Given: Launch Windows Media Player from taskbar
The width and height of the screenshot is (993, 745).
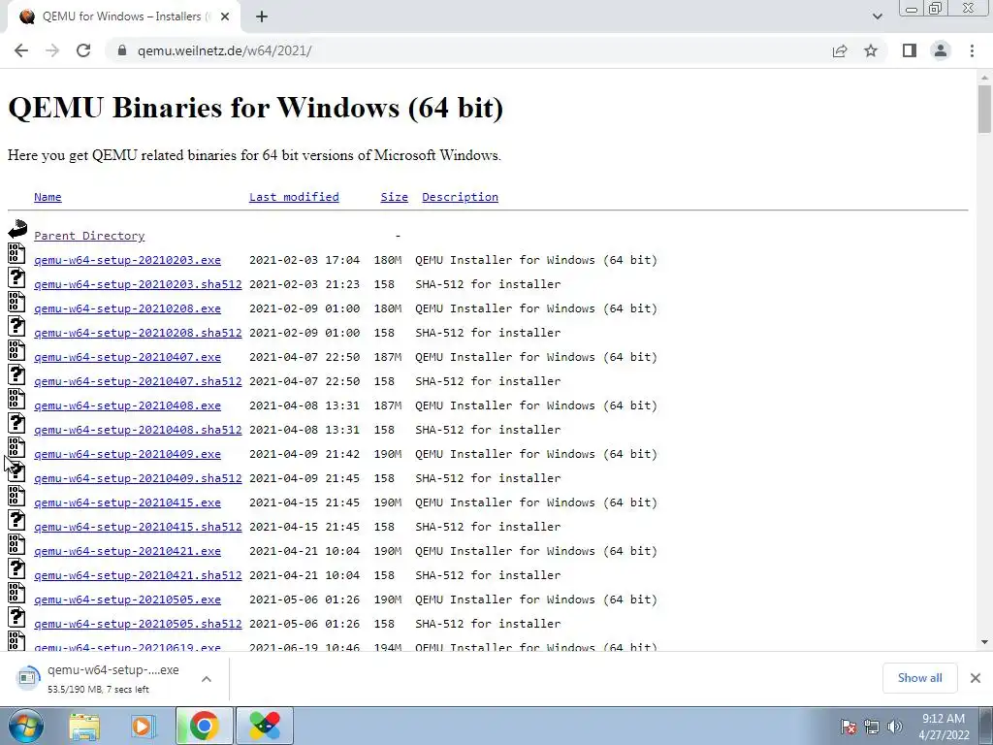Looking at the screenshot, I should 144,726.
